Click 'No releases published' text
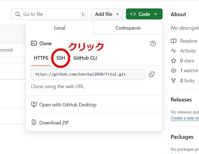The height and width of the screenshot is (154, 199). click(185, 112)
